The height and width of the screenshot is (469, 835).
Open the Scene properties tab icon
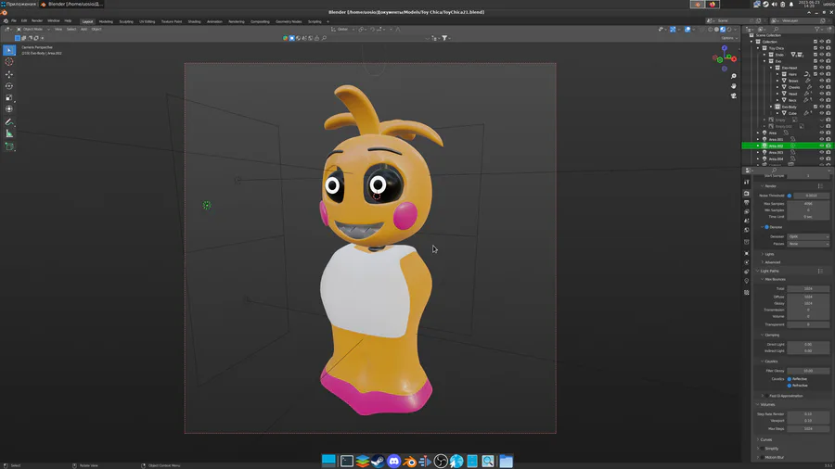tap(747, 221)
